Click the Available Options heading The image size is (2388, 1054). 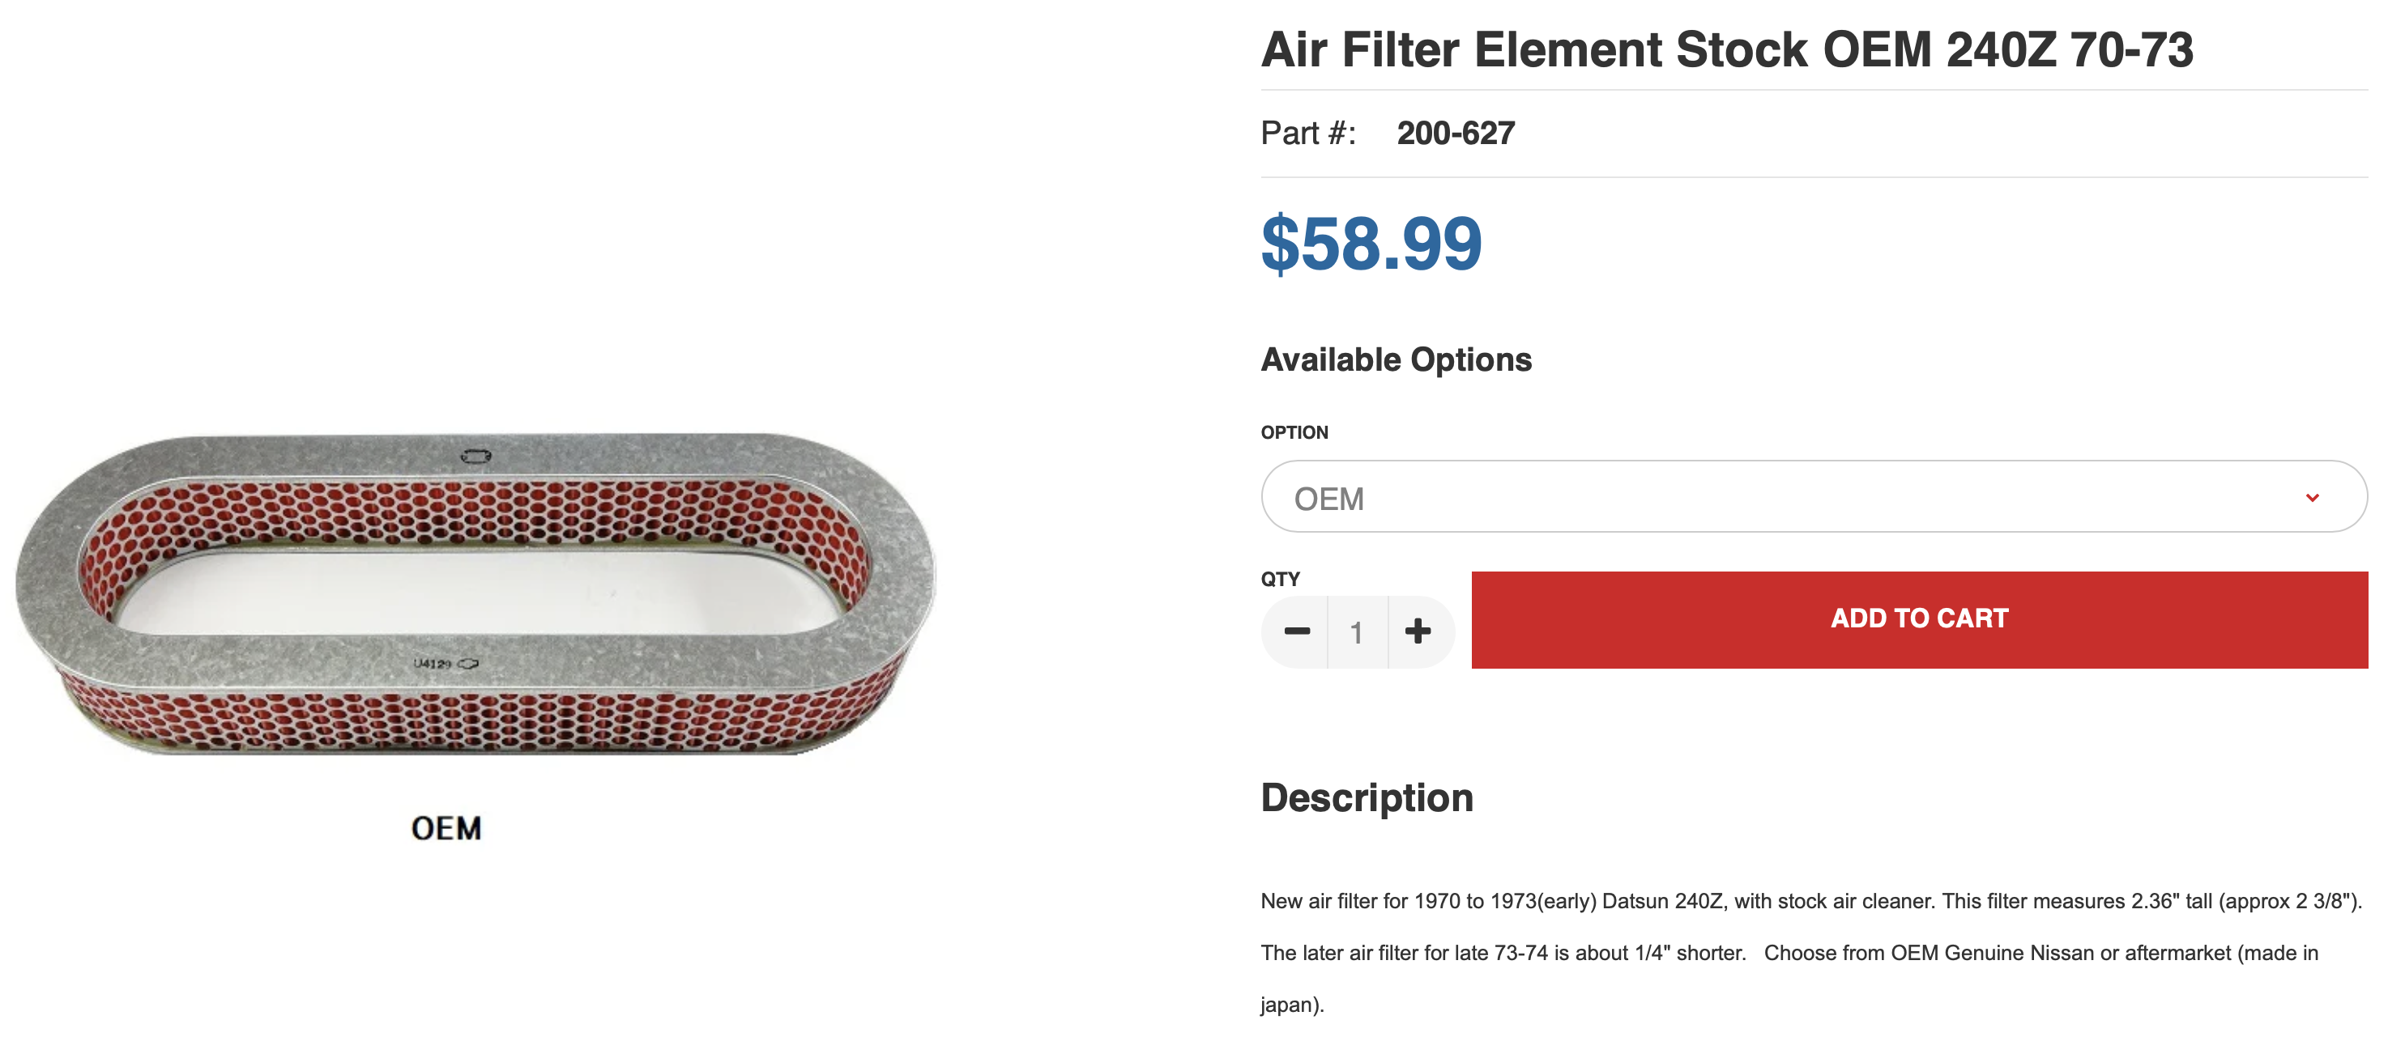1396,360
